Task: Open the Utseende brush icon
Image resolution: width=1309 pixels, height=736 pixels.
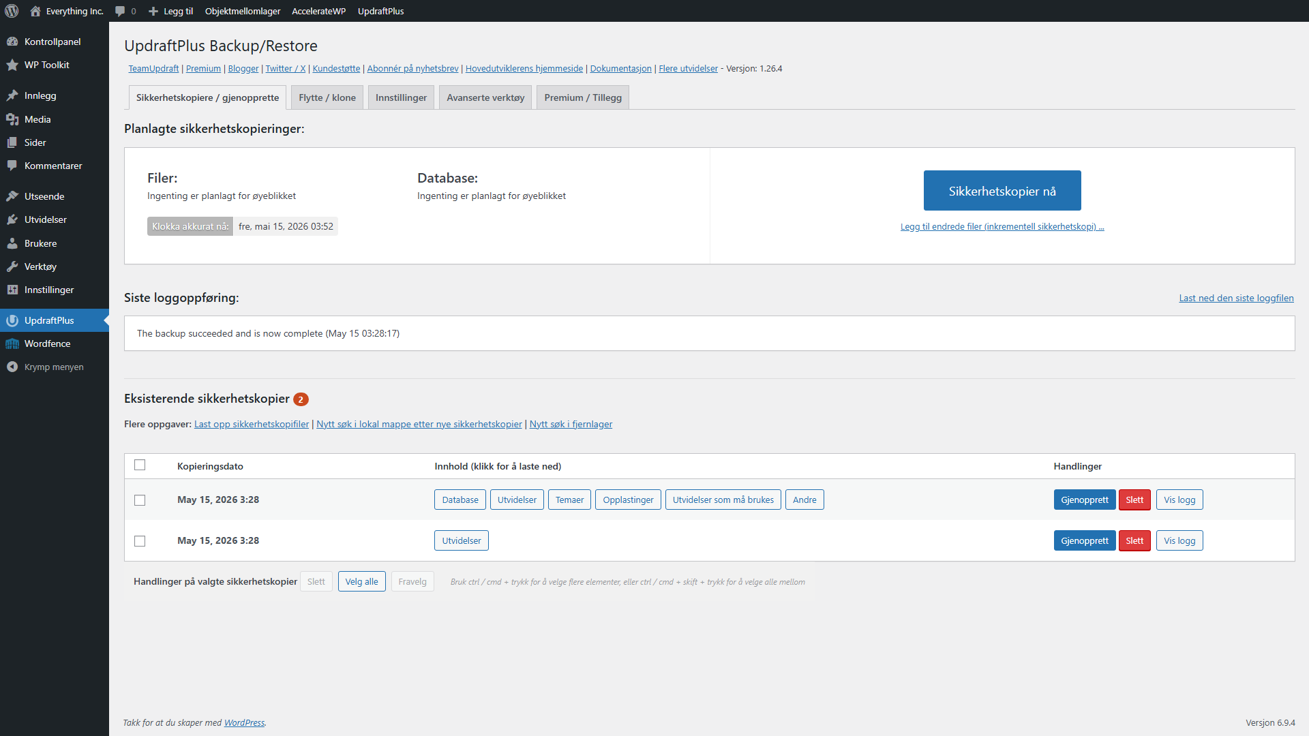Action: point(12,196)
